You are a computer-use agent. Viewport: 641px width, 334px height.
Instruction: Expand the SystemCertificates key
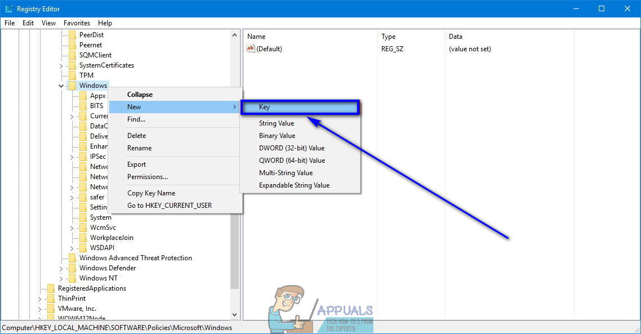[61, 66]
